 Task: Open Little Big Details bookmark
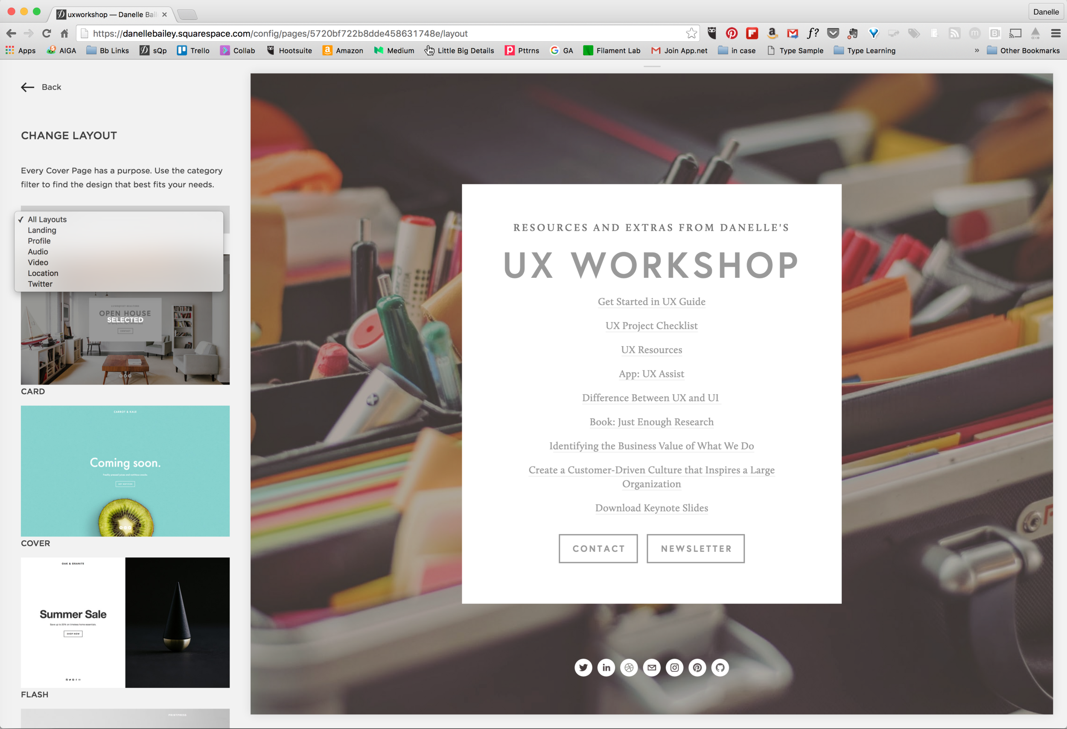tap(459, 50)
